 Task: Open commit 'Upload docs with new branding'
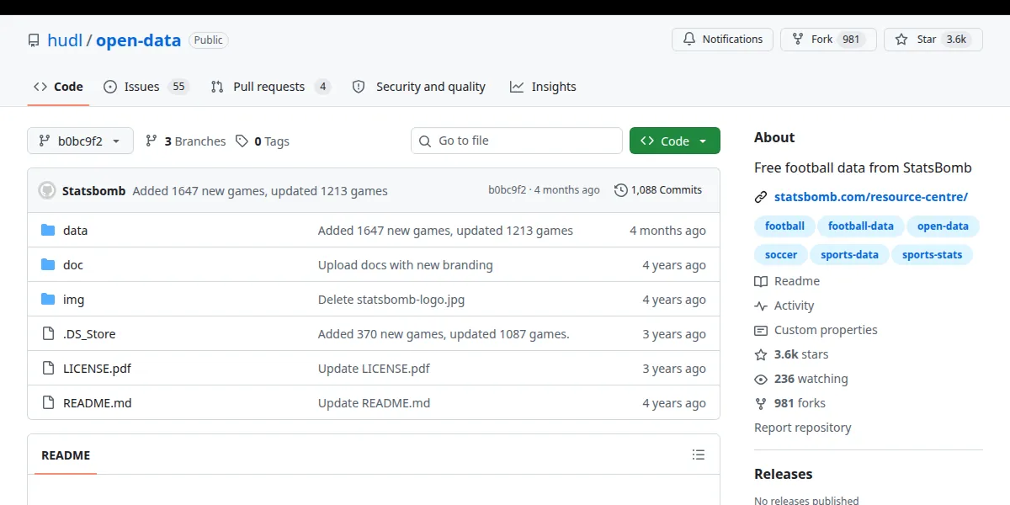pyautogui.click(x=406, y=265)
